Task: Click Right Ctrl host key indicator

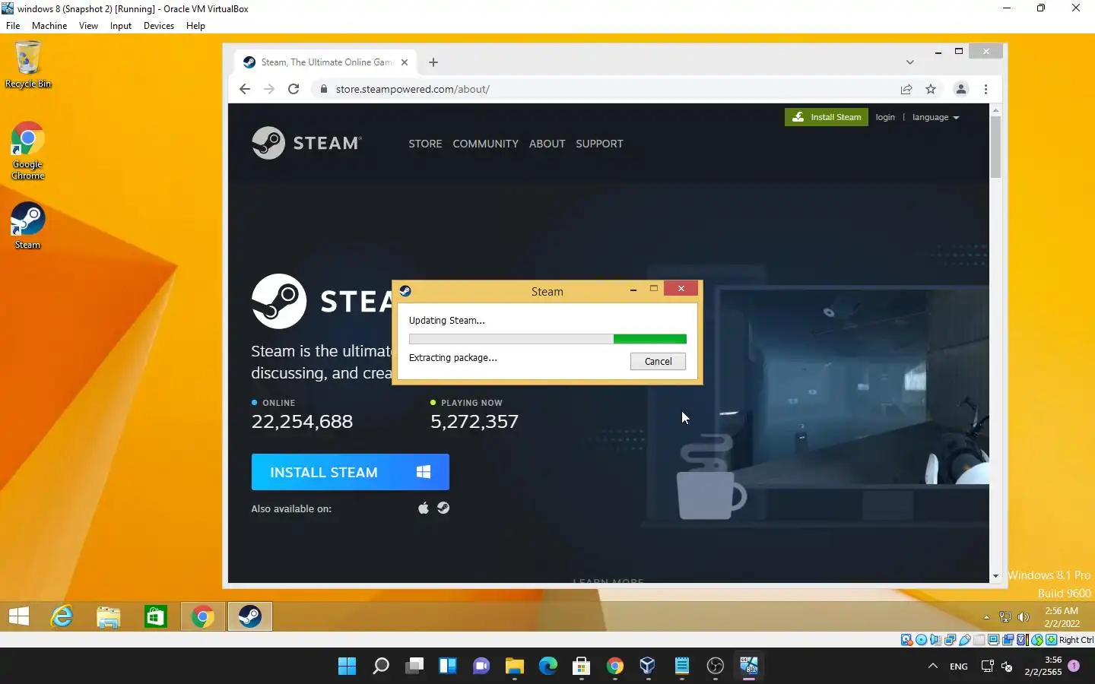Action: [x=1075, y=640]
